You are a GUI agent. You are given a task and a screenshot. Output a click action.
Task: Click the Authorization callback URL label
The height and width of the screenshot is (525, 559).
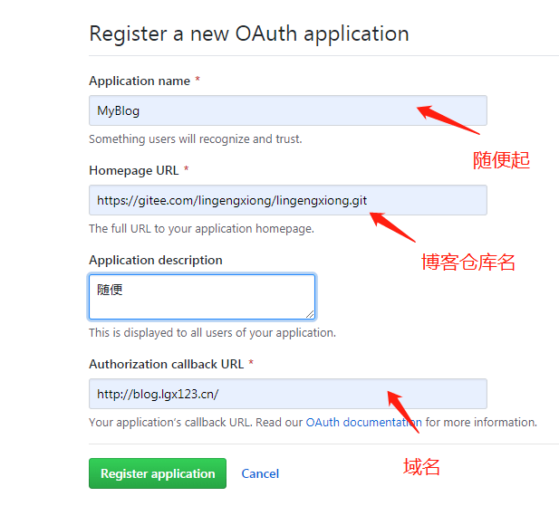(166, 364)
